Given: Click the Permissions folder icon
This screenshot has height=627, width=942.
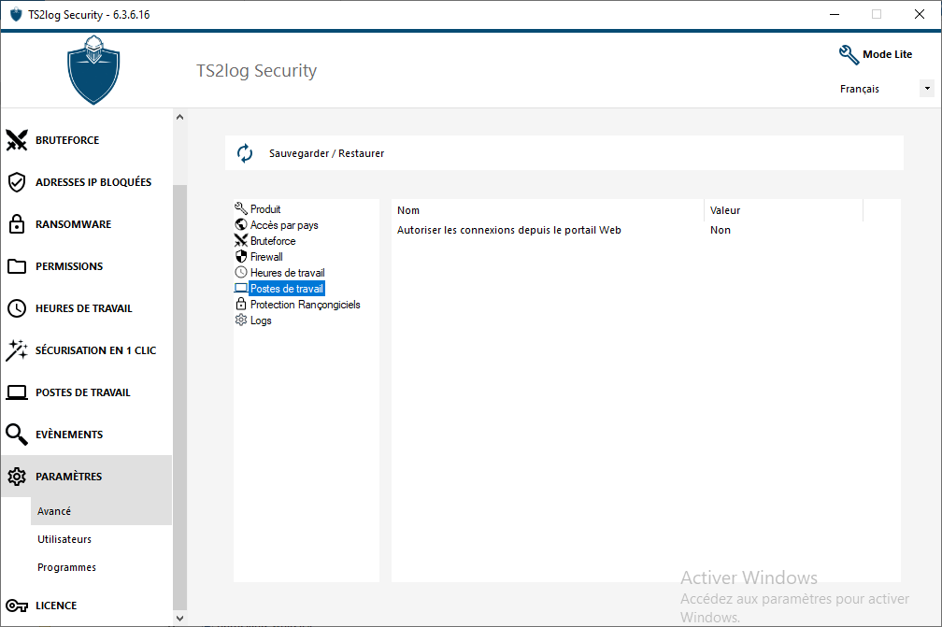Looking at the screenshot, I should (x=17, y=266).
